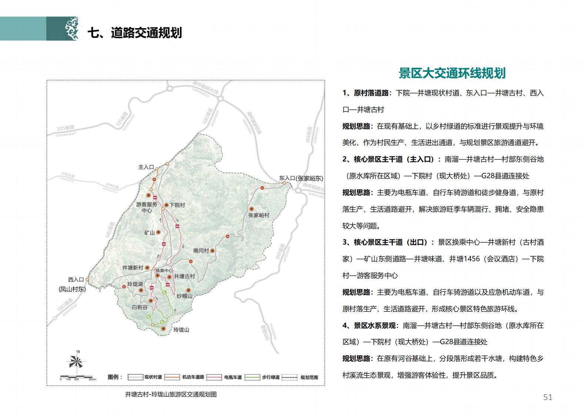Click the 井塘古村 label on map
The width and height of the screenshot is (588, 416).
(x=184, y=276)
